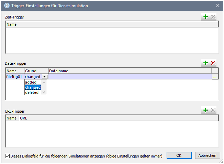Expand the Grund dropdown arrow
The width and height of the screenshot is (224, 164).
(x=44, y=77)
